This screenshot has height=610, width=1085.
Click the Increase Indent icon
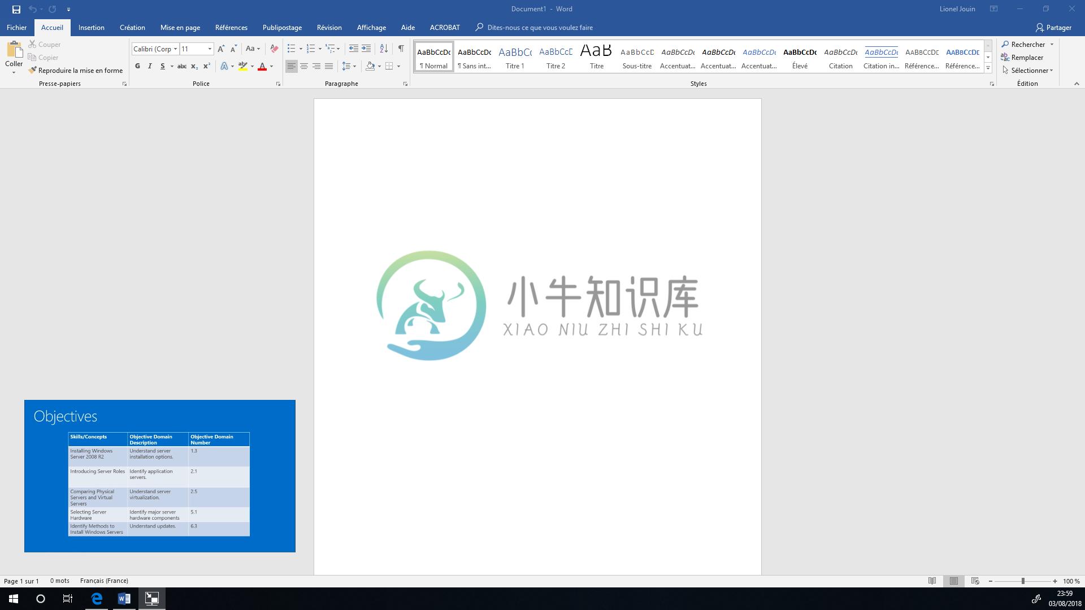coord(366,49)
